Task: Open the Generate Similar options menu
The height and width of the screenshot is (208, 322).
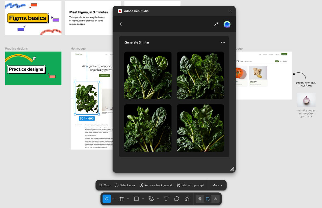Action: click(x=223, y=42)
